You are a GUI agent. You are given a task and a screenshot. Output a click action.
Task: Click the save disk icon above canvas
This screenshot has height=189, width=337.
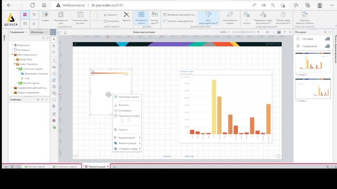point(279,32)
